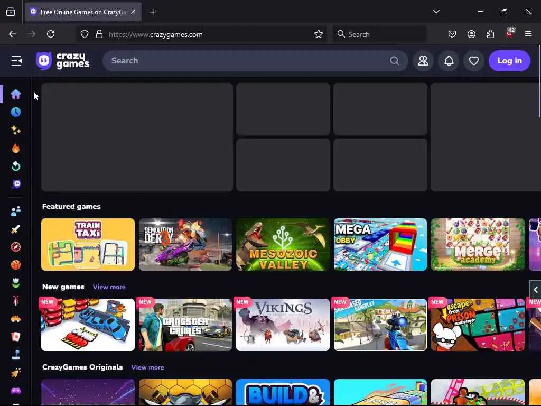Screen dimensions: 541x406
Task: Open the New games sparkles icon
Action: tap(15, 130)
